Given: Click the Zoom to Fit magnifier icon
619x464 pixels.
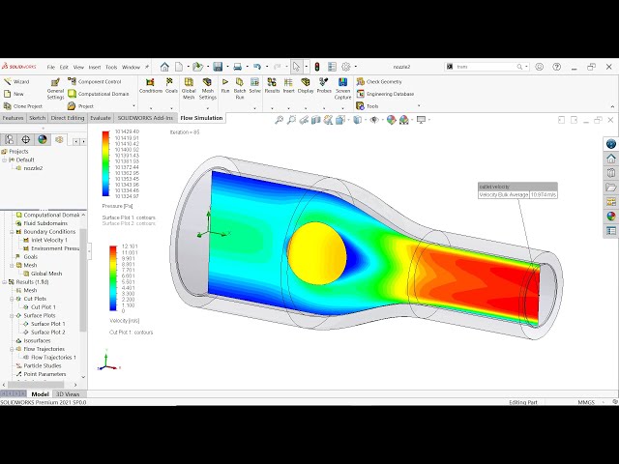Looking at the screenshot, I should point(279,120).
